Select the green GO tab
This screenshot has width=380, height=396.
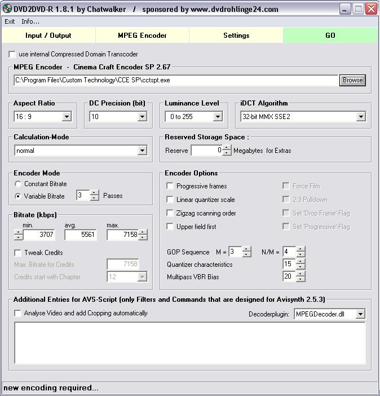coord(330,36)
